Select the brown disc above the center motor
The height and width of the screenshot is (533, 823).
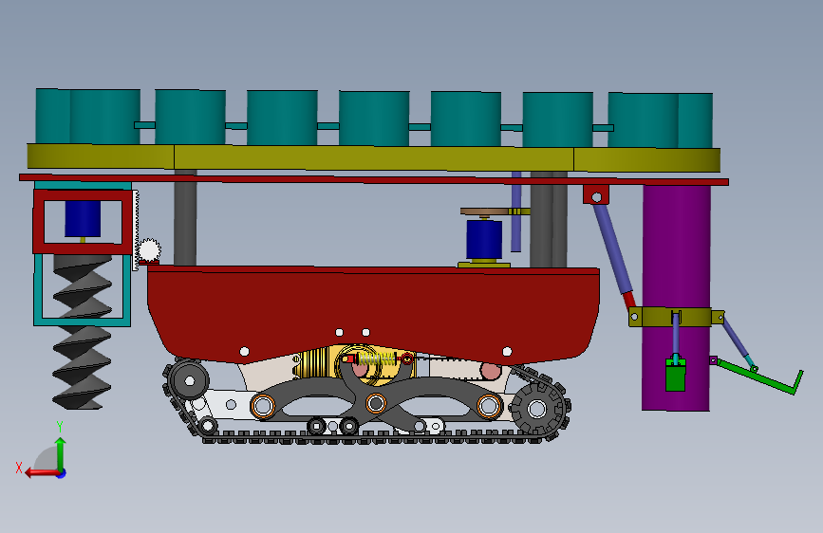[x=485, y=211]
